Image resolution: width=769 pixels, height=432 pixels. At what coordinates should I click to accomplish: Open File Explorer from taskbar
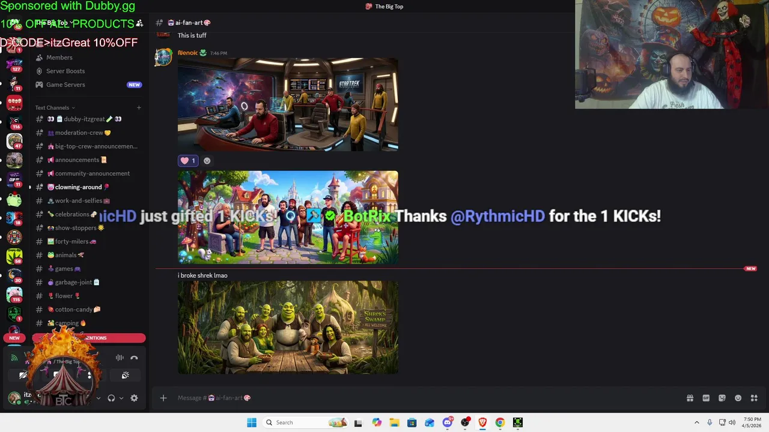coord(394,422)
